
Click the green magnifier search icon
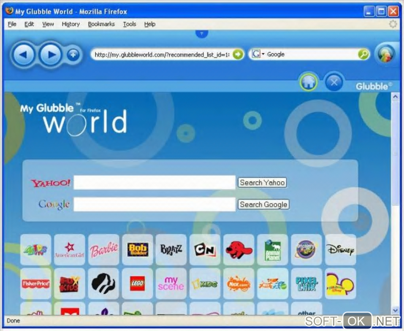coord(363,54)
